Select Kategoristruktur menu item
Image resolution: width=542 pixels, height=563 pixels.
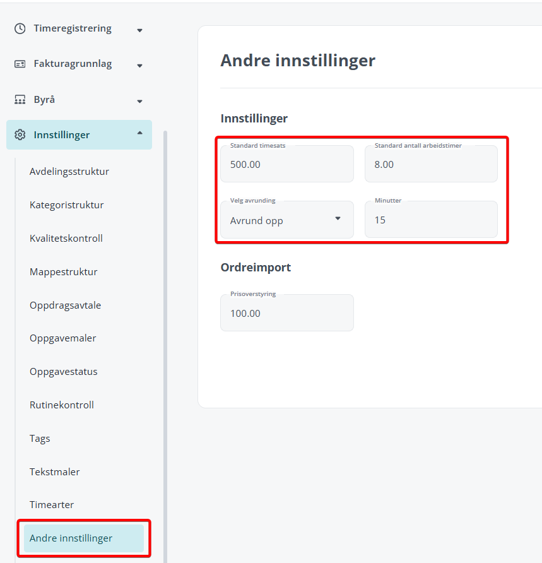(x=66, y=205)
